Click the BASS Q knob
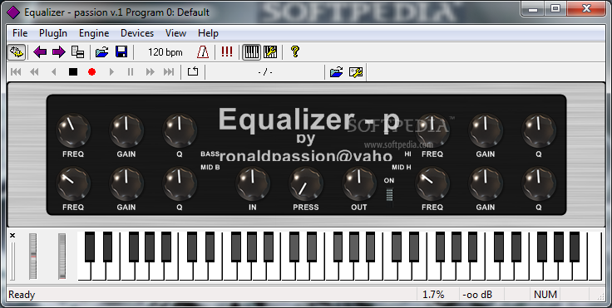The width and height of the screenshot is (612, 308). tap(179, 130)
